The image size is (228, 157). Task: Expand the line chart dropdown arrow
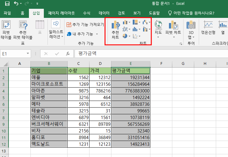pyautogui.click(x=129, y=29)
